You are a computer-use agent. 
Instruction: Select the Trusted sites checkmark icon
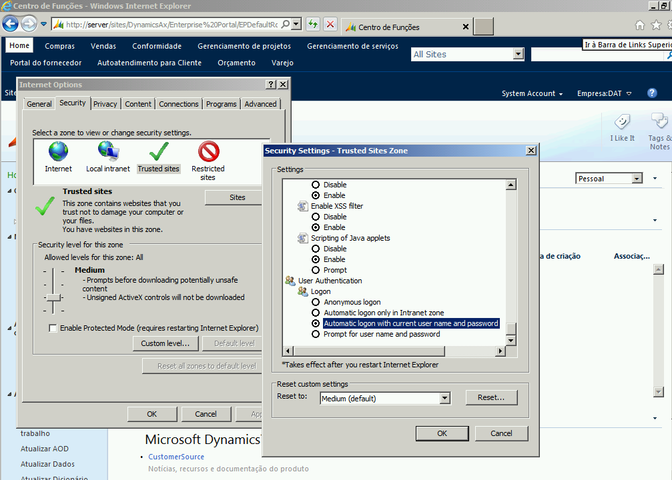[x=159, y=151]
